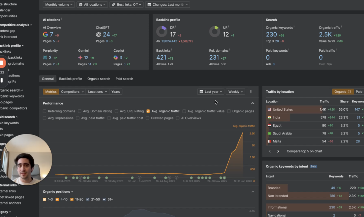Enable the Referring domains checkbox
Screen dimensions: 364x217
[x=45, y=111]
